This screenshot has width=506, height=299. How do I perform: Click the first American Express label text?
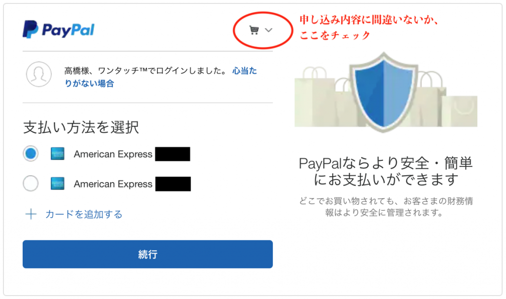tap(113, 154)
